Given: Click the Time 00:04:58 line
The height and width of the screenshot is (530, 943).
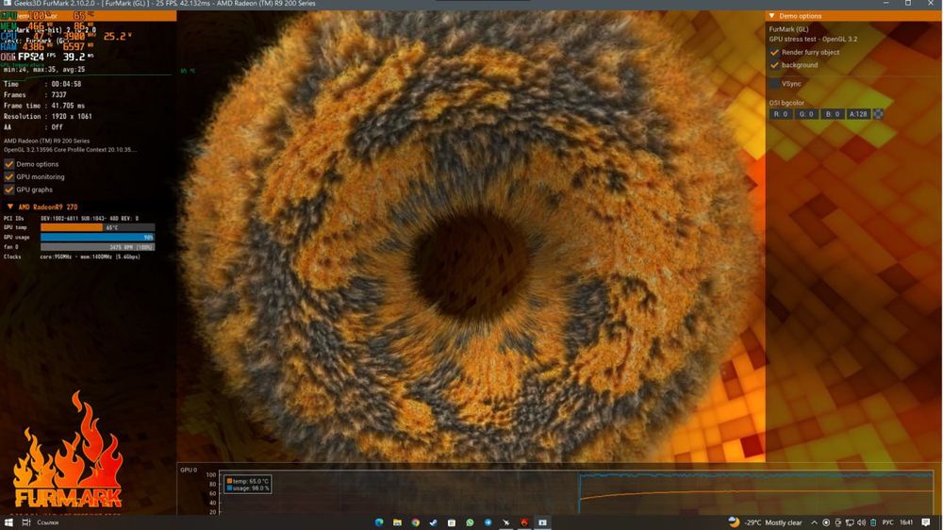Looking at the screenshot, I should 42,84.
